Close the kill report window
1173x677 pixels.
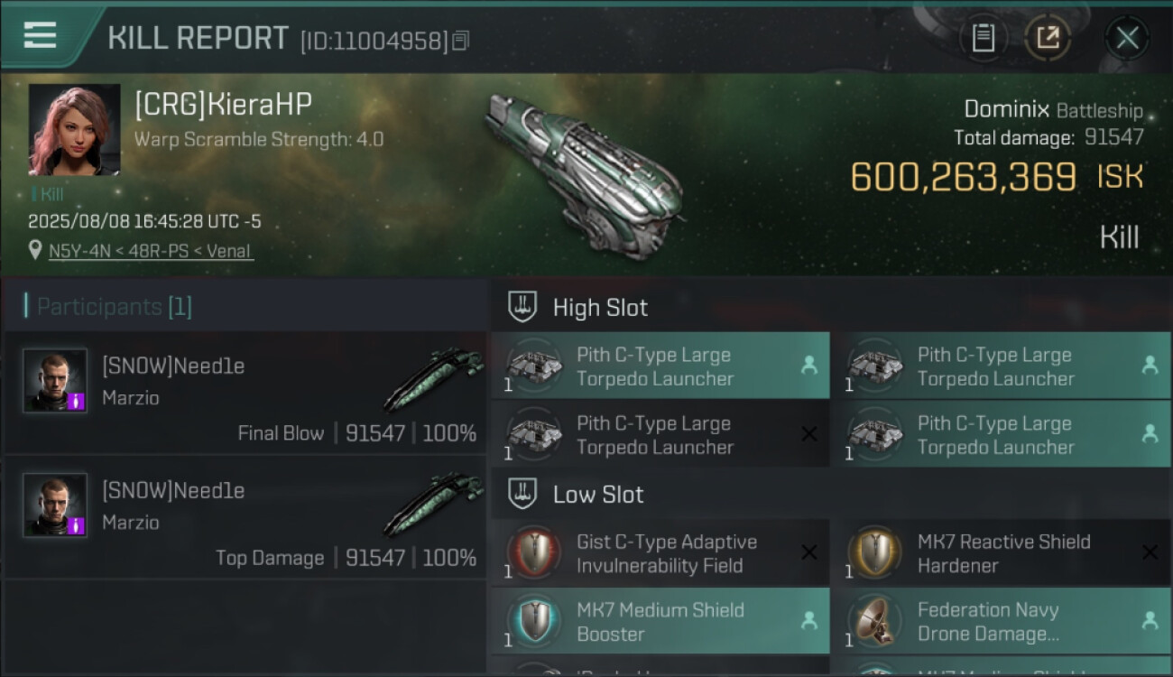point(1126,38)
